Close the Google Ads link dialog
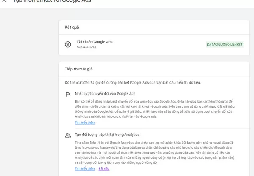Viewport: 254px width, 176px height. coord(4,1)
